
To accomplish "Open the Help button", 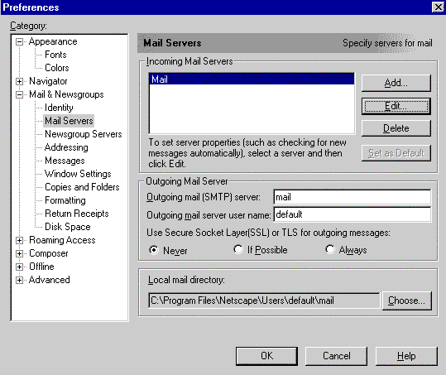I will tap(406, 356).
